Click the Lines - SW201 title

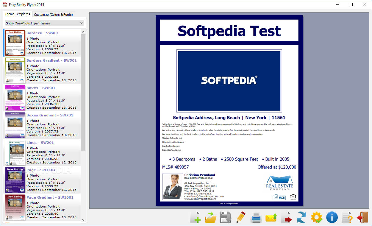(40, 143)
